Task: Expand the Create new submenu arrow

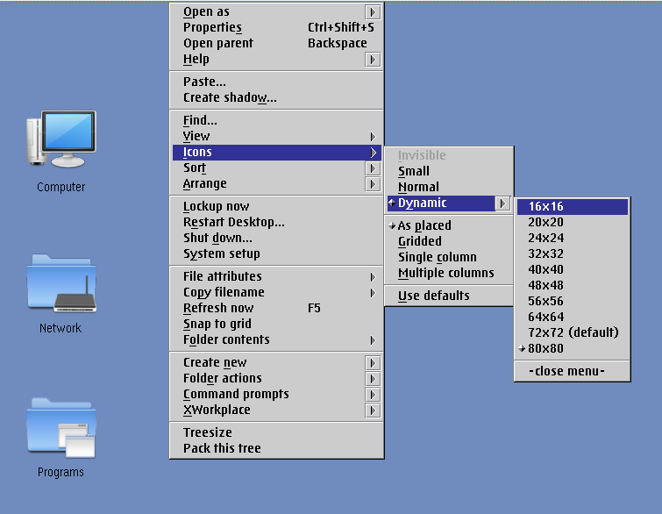Action: [x=373, y=363]
